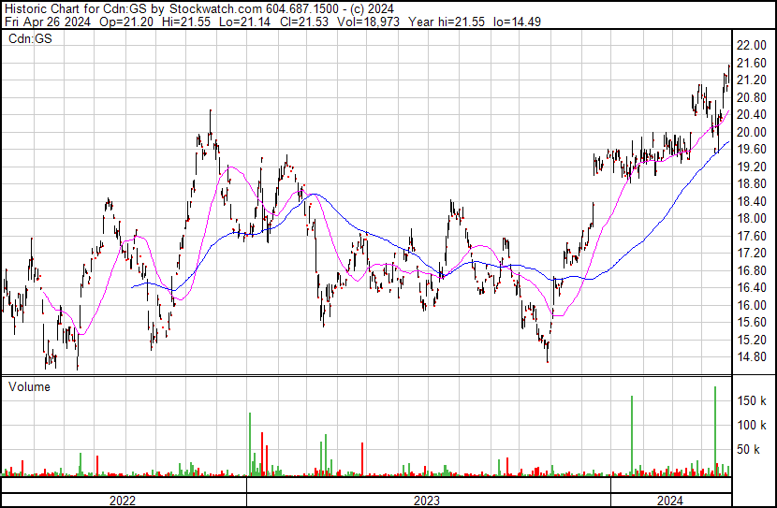
Task: Click the chart title mentioning Stockwatch.com
Action: pos(199,9)
